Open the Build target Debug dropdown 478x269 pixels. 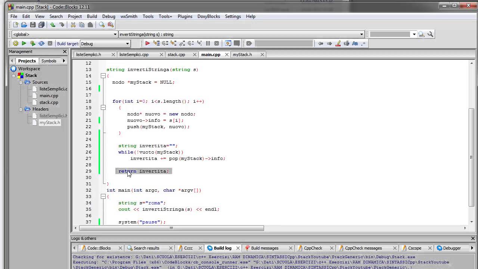105,44
